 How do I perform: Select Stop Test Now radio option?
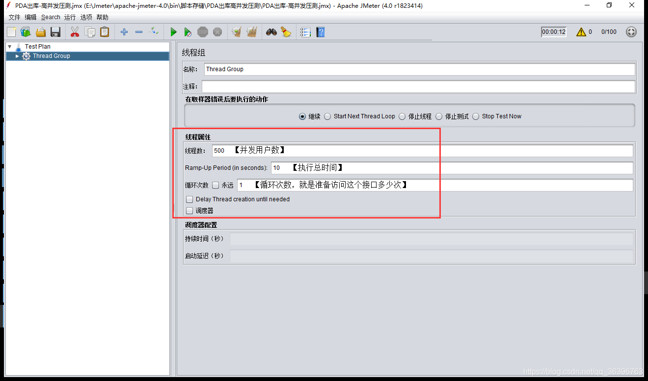pyautogui.click(x=476, y=116)
